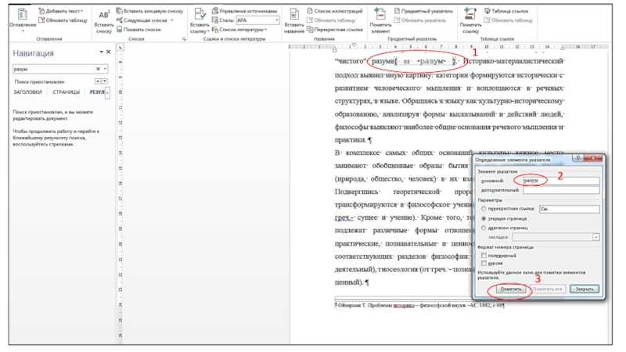This screenshot has height=352, width=626.
Task: Switch to the ЗАГОЛОВКИ navigation tab
Action: pyautogui.click(x=29, y=92)
